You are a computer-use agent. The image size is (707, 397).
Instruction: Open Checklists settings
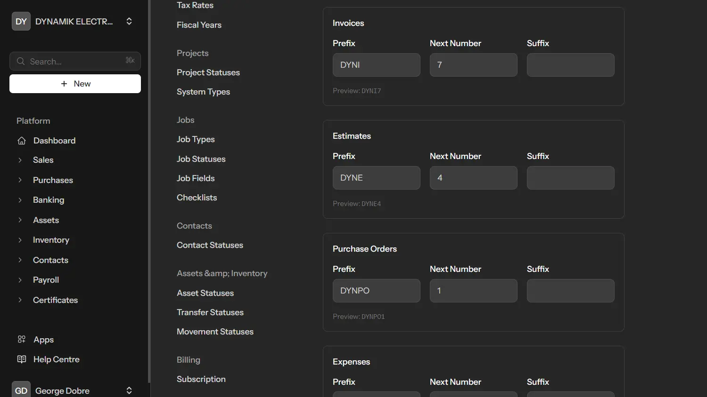(x=197, y=198)
